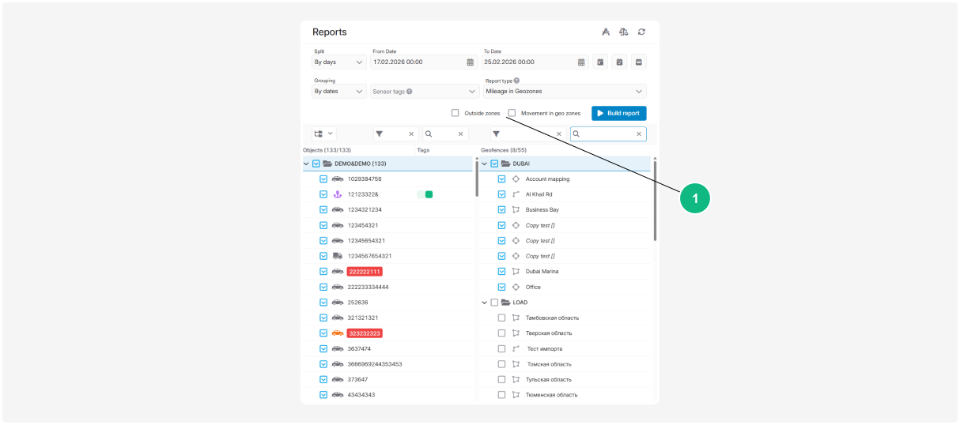Open the From Date calendar picker icon
This screenshot has height=425, width=960.
pos(470,62)
